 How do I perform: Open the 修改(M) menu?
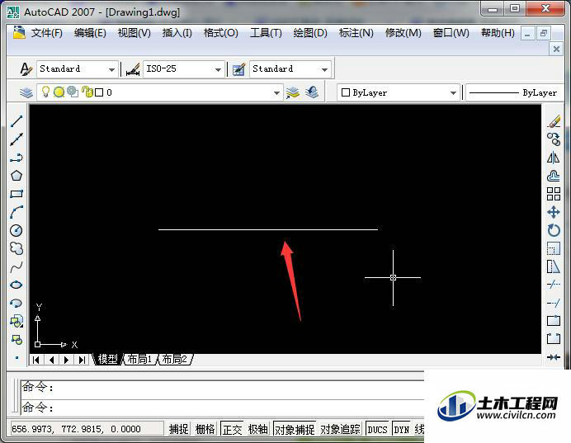403,33
